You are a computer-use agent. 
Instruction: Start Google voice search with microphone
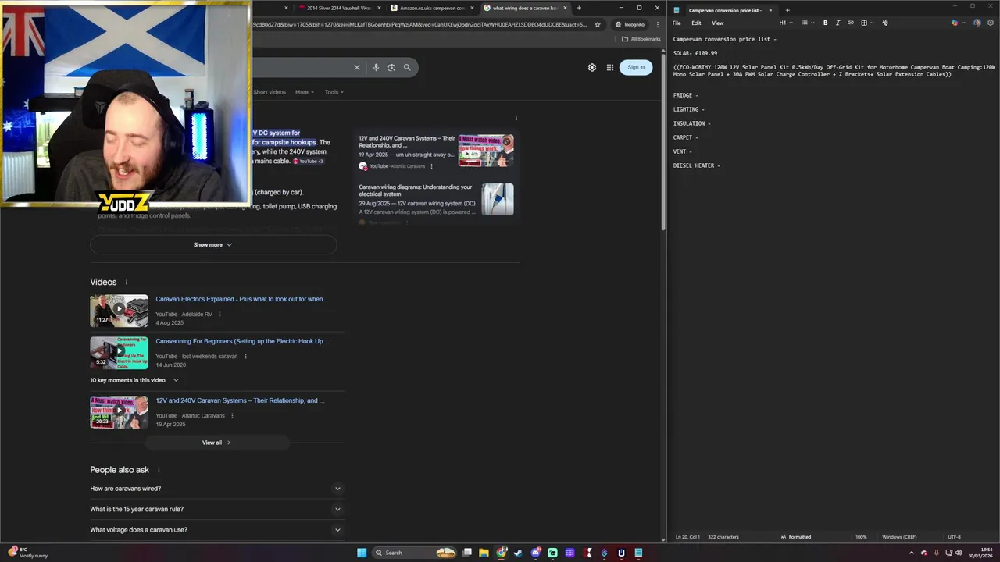coord(376,67)
